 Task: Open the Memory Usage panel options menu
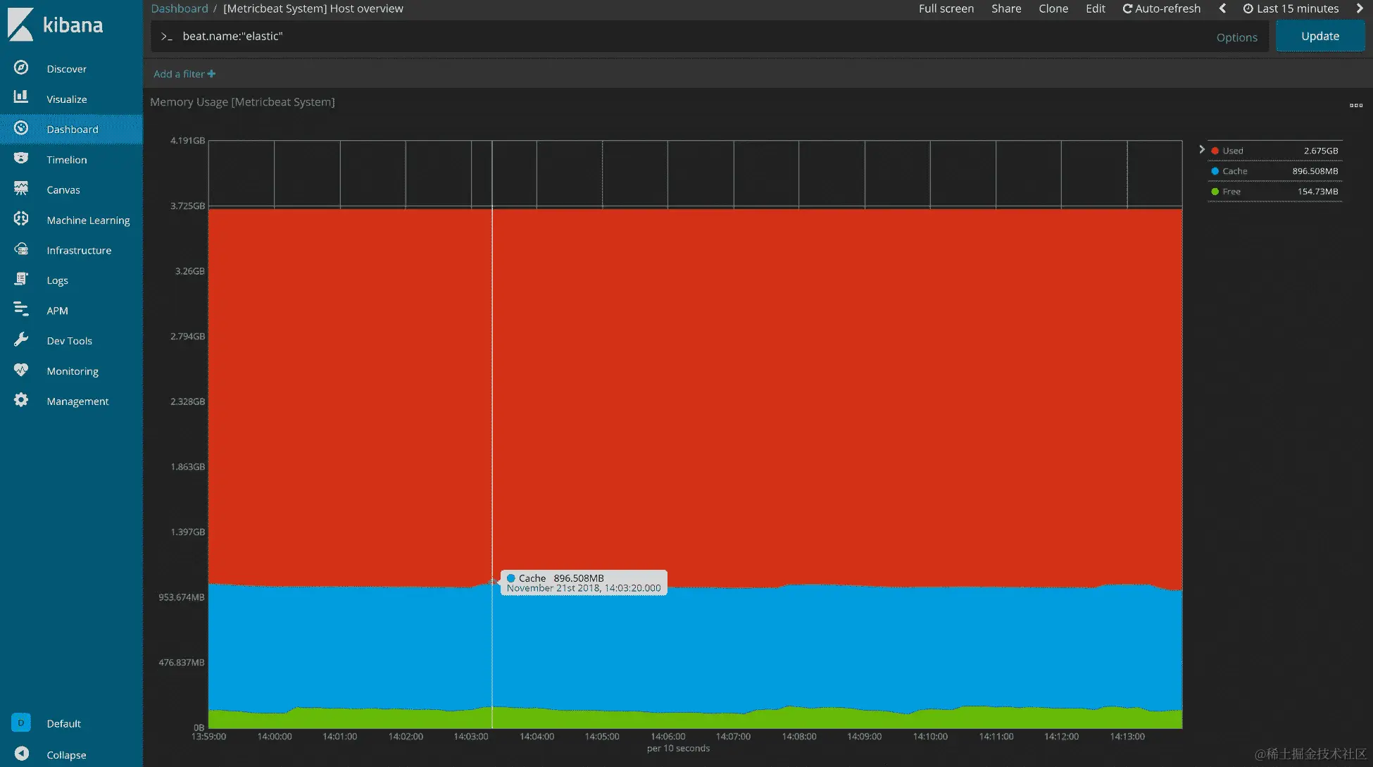[x=1355, y=106]
